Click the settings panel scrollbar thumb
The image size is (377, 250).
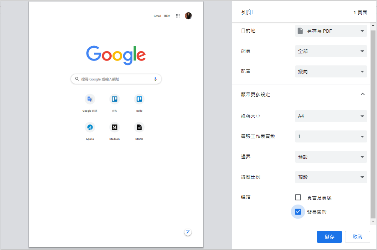tap(373, 124)
